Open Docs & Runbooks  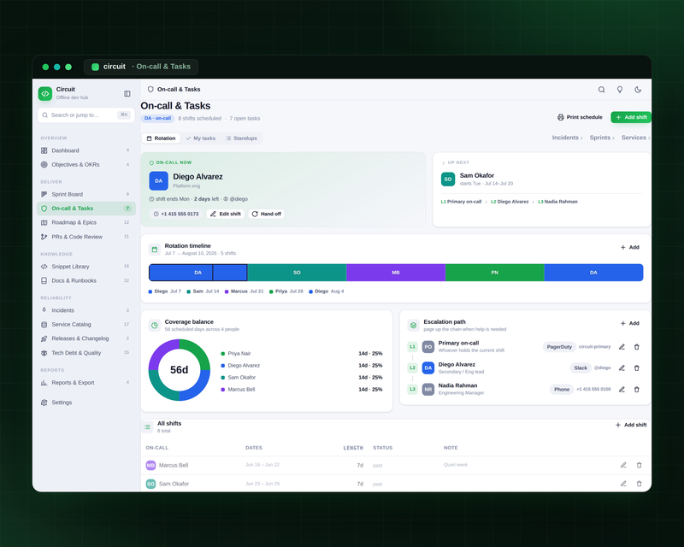[x=86, y=280]
